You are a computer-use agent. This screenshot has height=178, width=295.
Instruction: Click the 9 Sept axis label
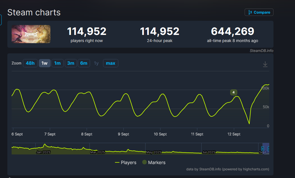[x=123, y=134]
